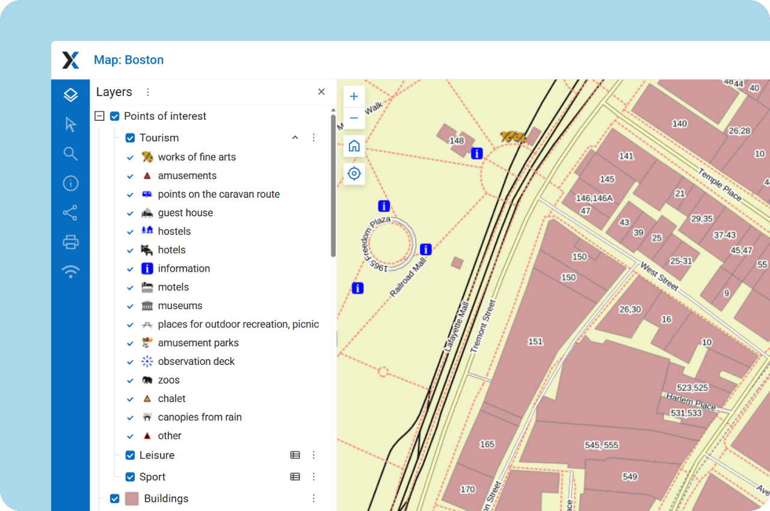Collapse the Points of interest tree node
This screenshot has height=511, width=770.
click(x=99, y=115)
